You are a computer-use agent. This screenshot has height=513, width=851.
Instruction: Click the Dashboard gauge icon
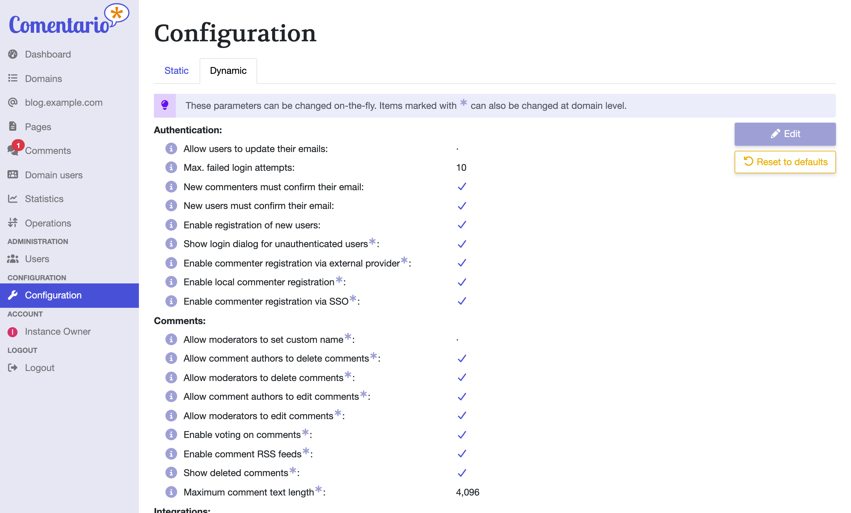coord(13,54)
